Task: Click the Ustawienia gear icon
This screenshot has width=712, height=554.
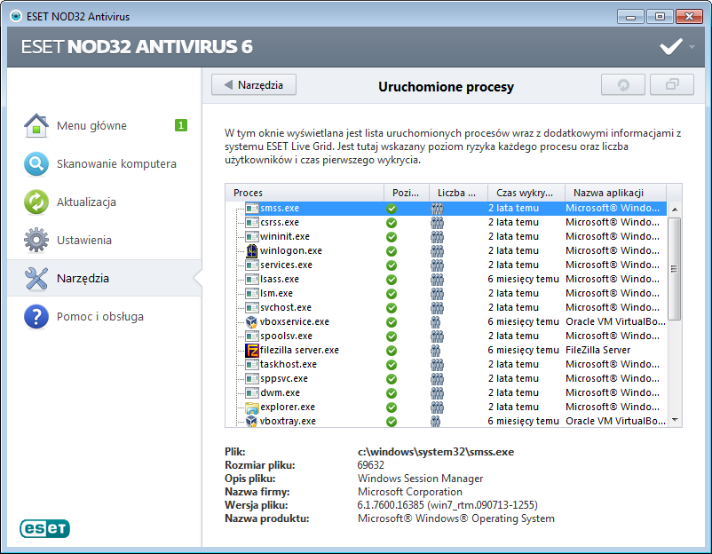Action: tap(36, 241)
